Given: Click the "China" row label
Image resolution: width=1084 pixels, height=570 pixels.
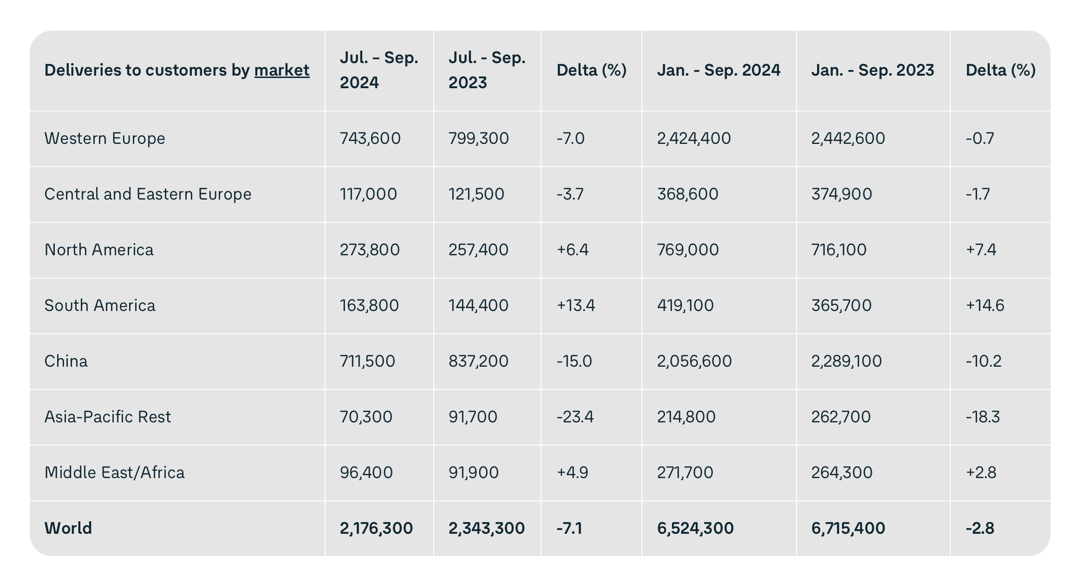Looking at the screenshot, I should click(66, 361).
